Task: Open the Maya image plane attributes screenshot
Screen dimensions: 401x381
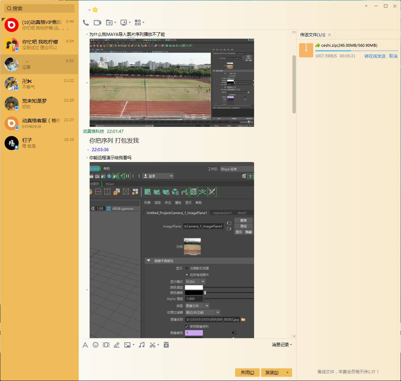Action: coord(172,250)
